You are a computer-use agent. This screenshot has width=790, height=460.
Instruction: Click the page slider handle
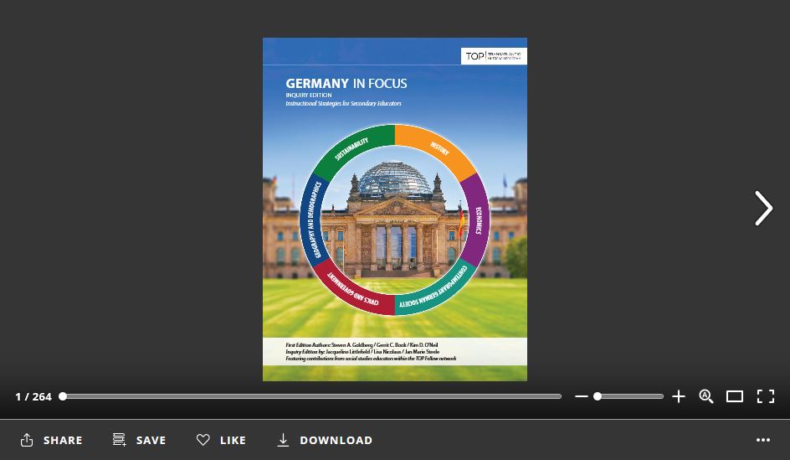(63, 396)
